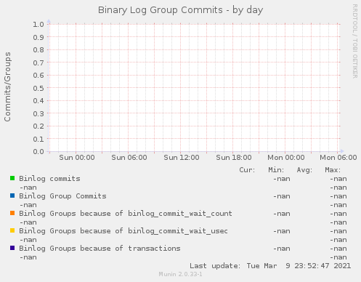Click the Sun 06:00 x-axis label

[x=129, y=158]
